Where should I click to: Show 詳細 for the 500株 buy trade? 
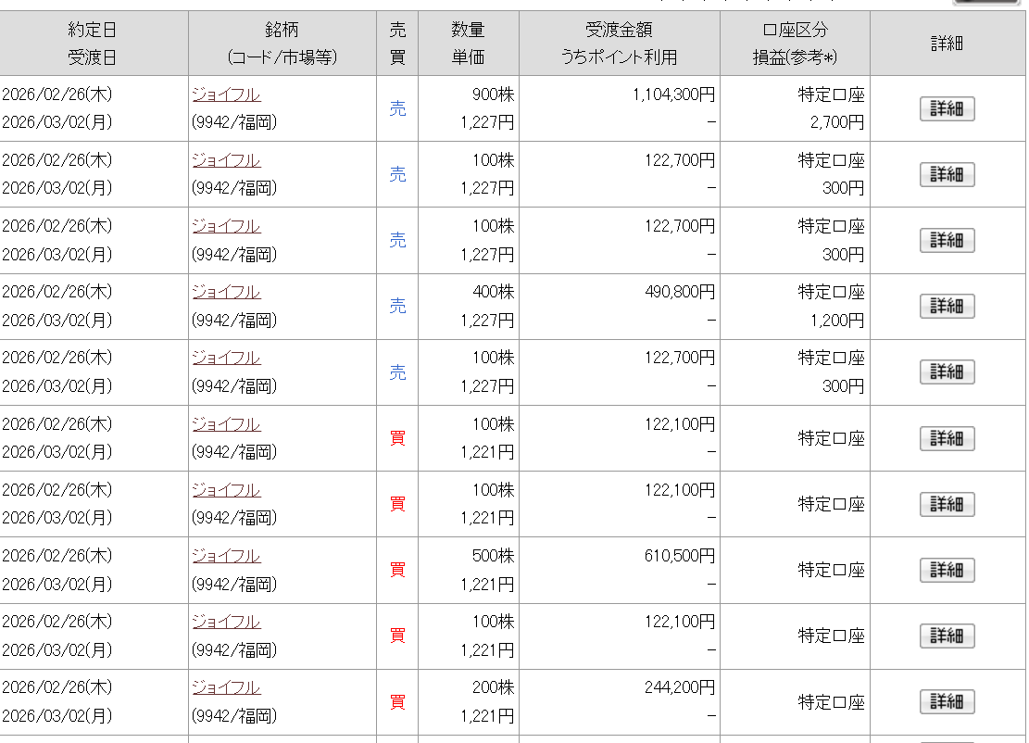coord(947,570)
